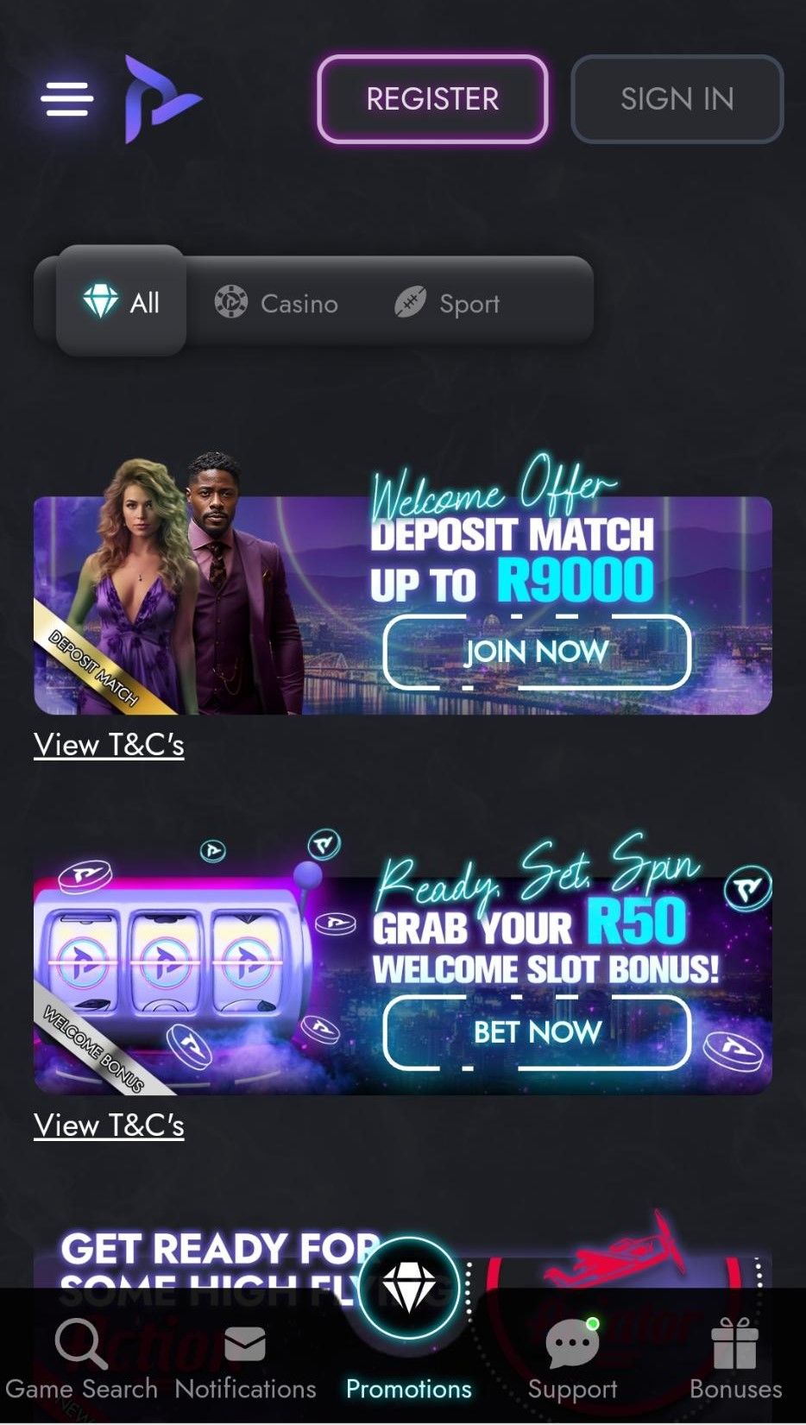
Task: Tap the slot machine image on banner
Action: (164, 962)
